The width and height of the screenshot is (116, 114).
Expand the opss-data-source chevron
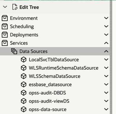pos(106,109)
